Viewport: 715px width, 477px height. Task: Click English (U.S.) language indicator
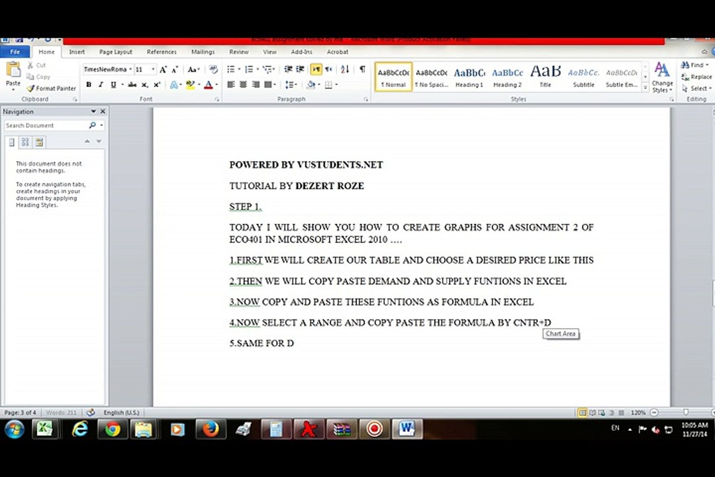121,413
